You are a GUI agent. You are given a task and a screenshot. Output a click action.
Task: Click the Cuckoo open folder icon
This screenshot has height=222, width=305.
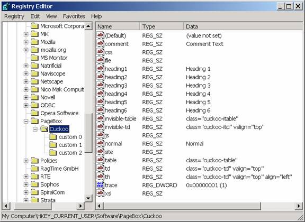click(44, 129)
